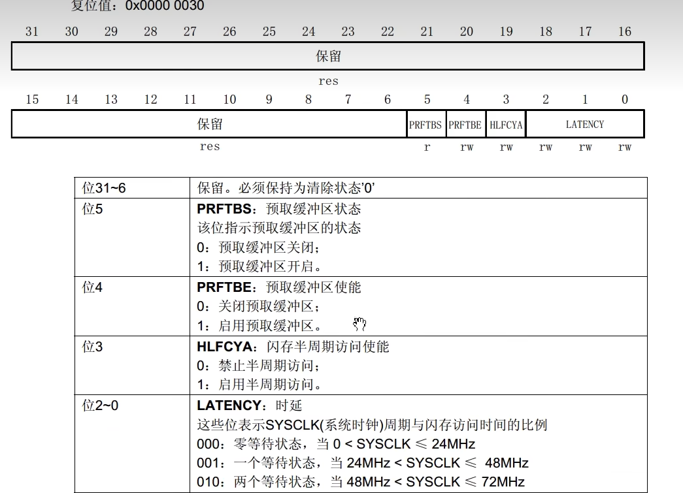Click bit number 16 in the header

(x=625, y=32)
